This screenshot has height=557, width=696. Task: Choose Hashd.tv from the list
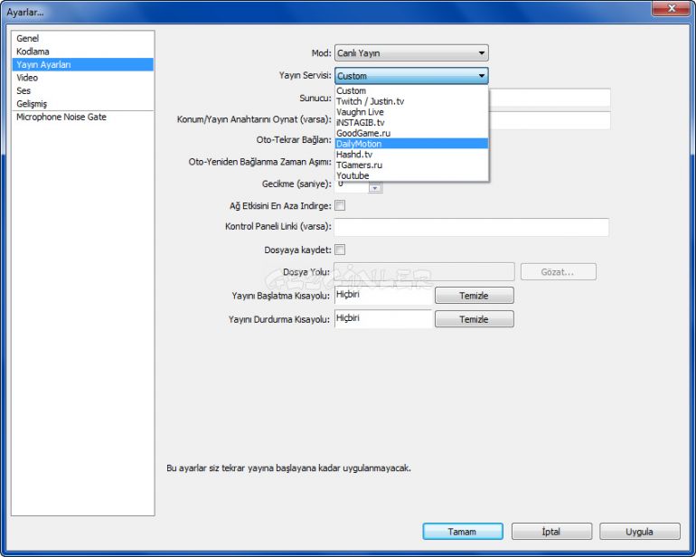pyautogui.click(x=411, y=155)
